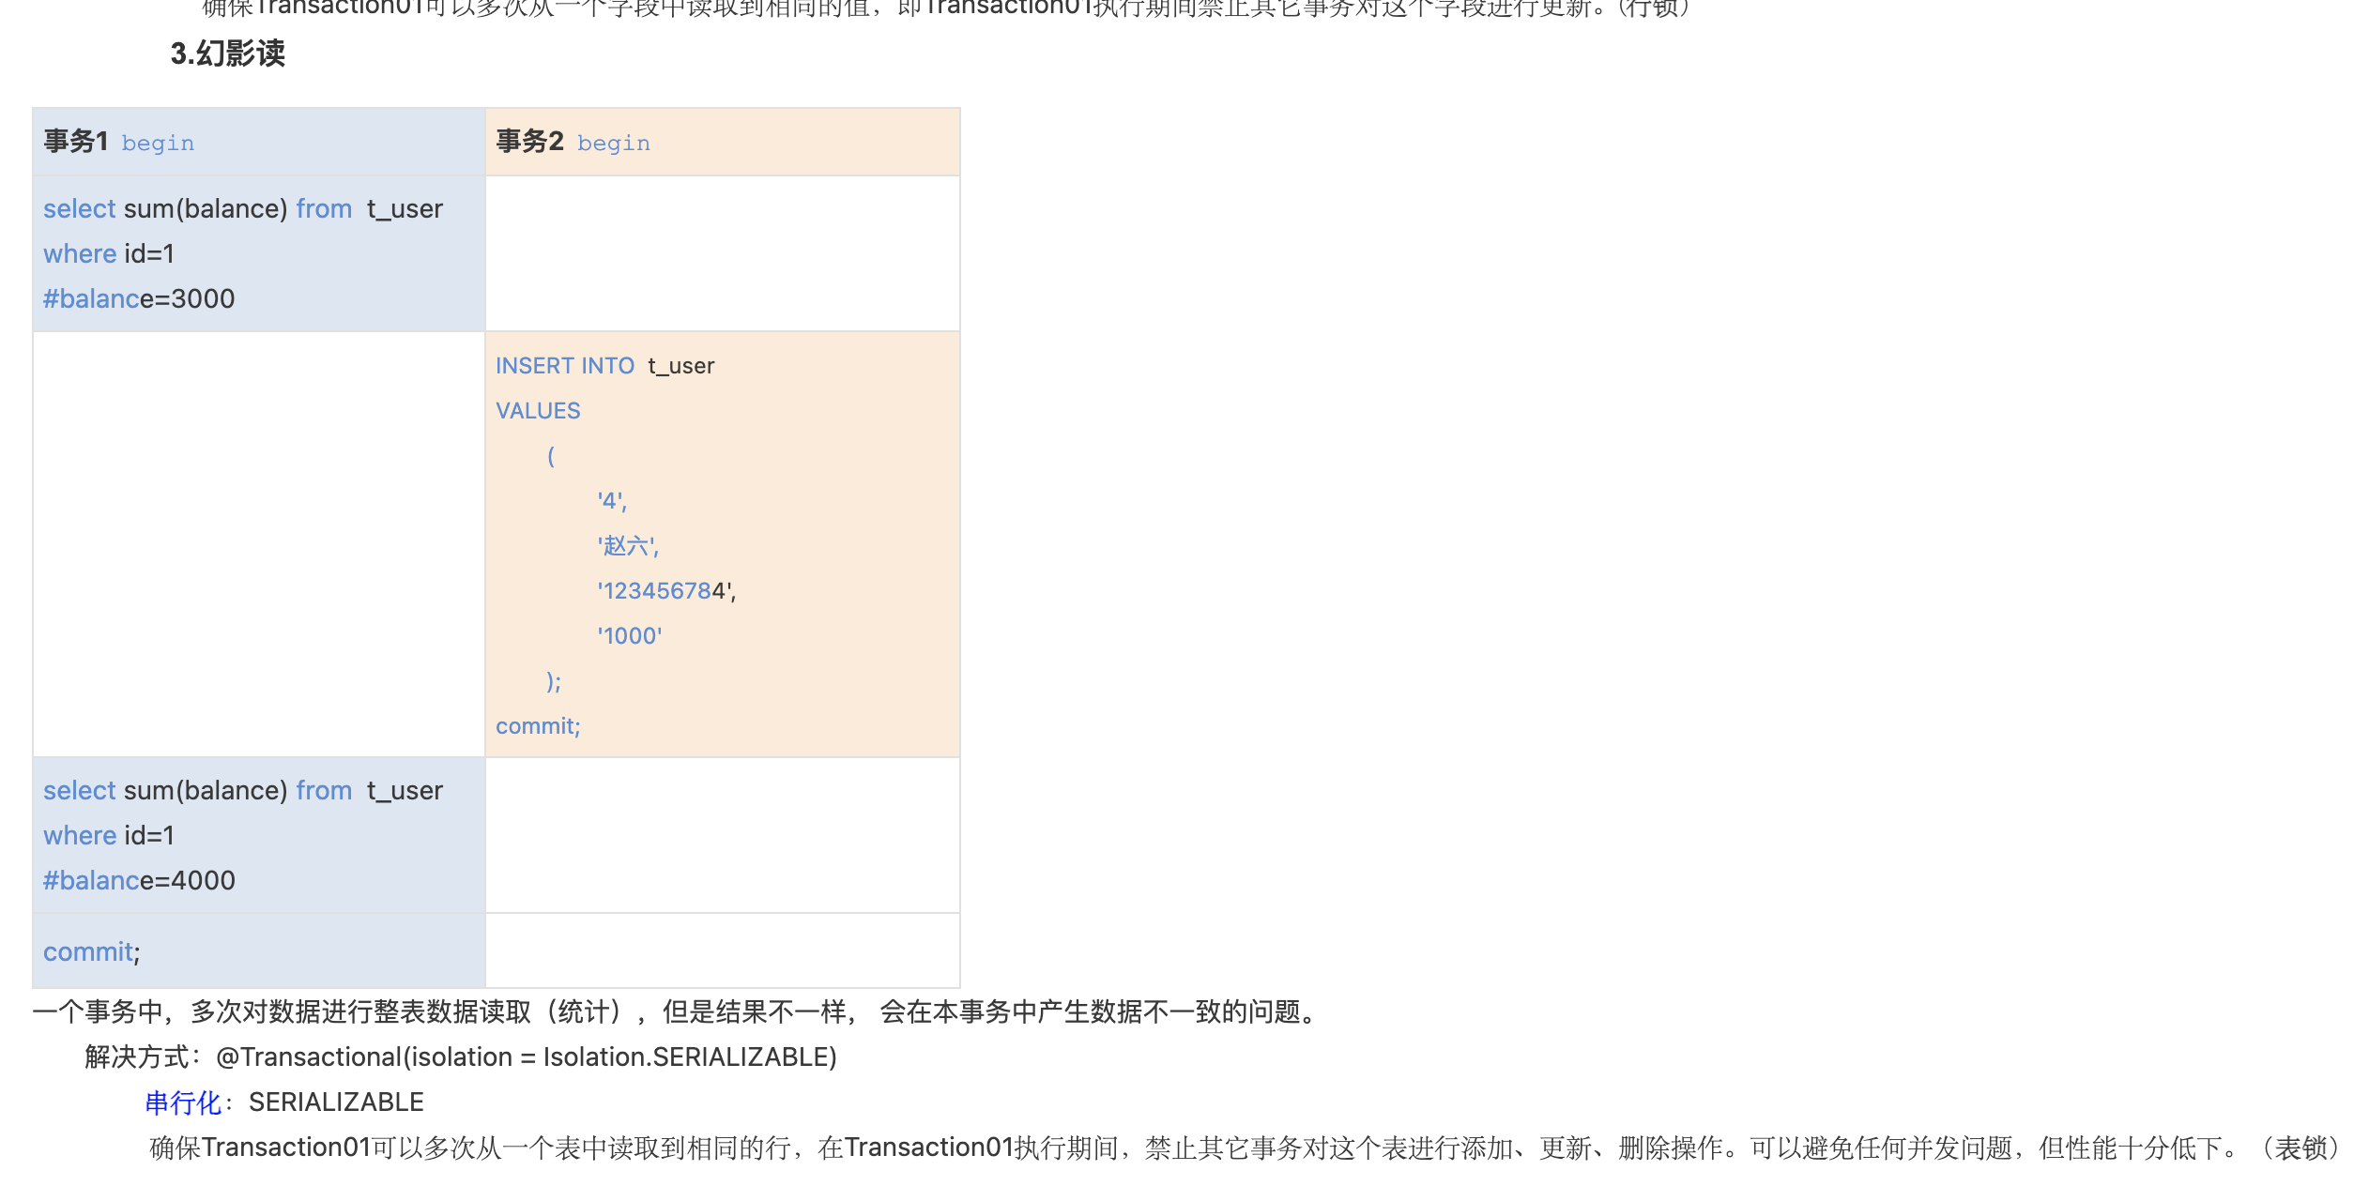Click the '赵六' value
2369x1201 pixels.
click(x=628, y=546)
